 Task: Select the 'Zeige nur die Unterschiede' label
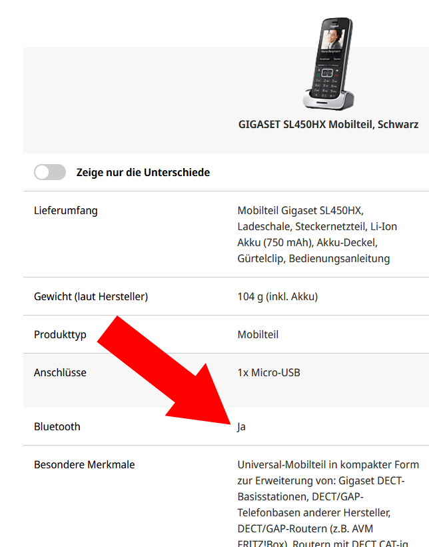(x=143, y=172)
